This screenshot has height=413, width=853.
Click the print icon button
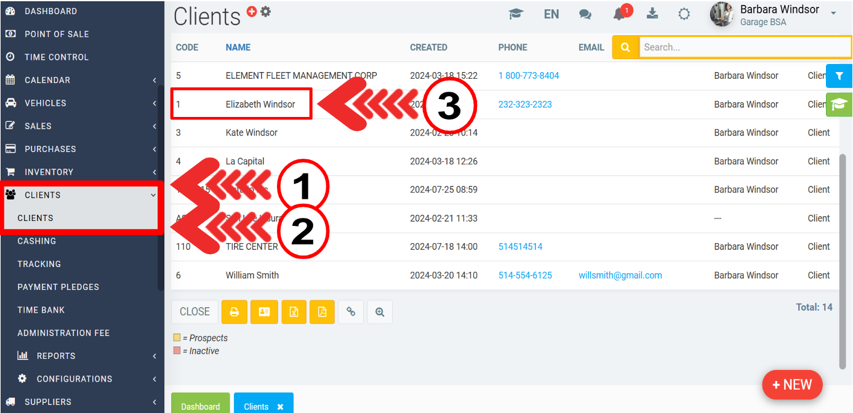tap(234, 312)
